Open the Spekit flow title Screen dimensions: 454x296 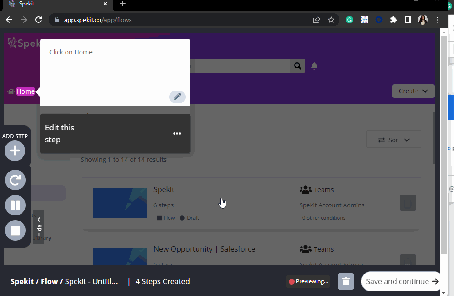click(x=164, y=189)
